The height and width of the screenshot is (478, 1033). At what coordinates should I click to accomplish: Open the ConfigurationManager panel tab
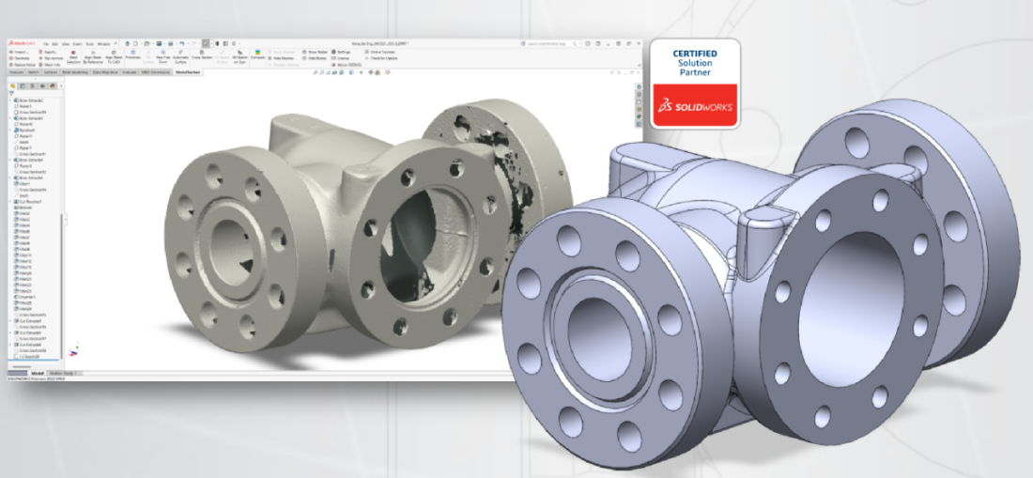[x=32, y=86]
